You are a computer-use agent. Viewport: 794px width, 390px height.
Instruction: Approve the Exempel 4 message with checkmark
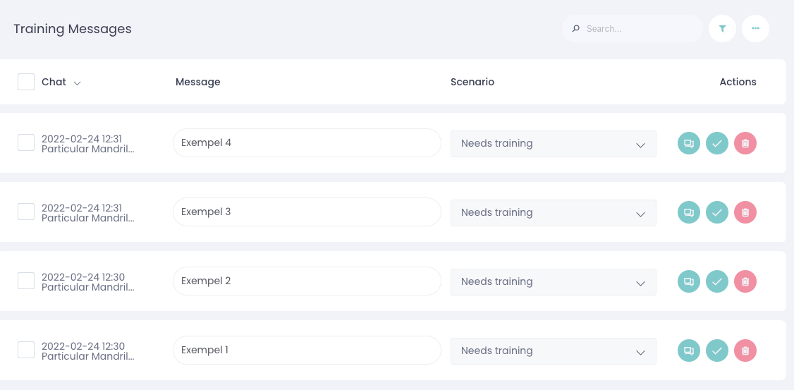coord(717,143)
